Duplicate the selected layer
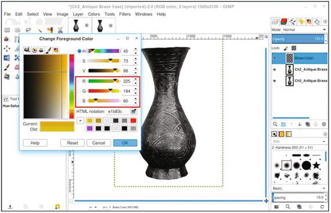The width and height of the screenshot is (331, 213). tap(308, 125)
